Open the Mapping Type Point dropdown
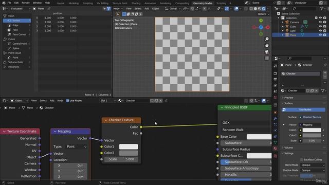329x185 pixels. click(77, 146)
